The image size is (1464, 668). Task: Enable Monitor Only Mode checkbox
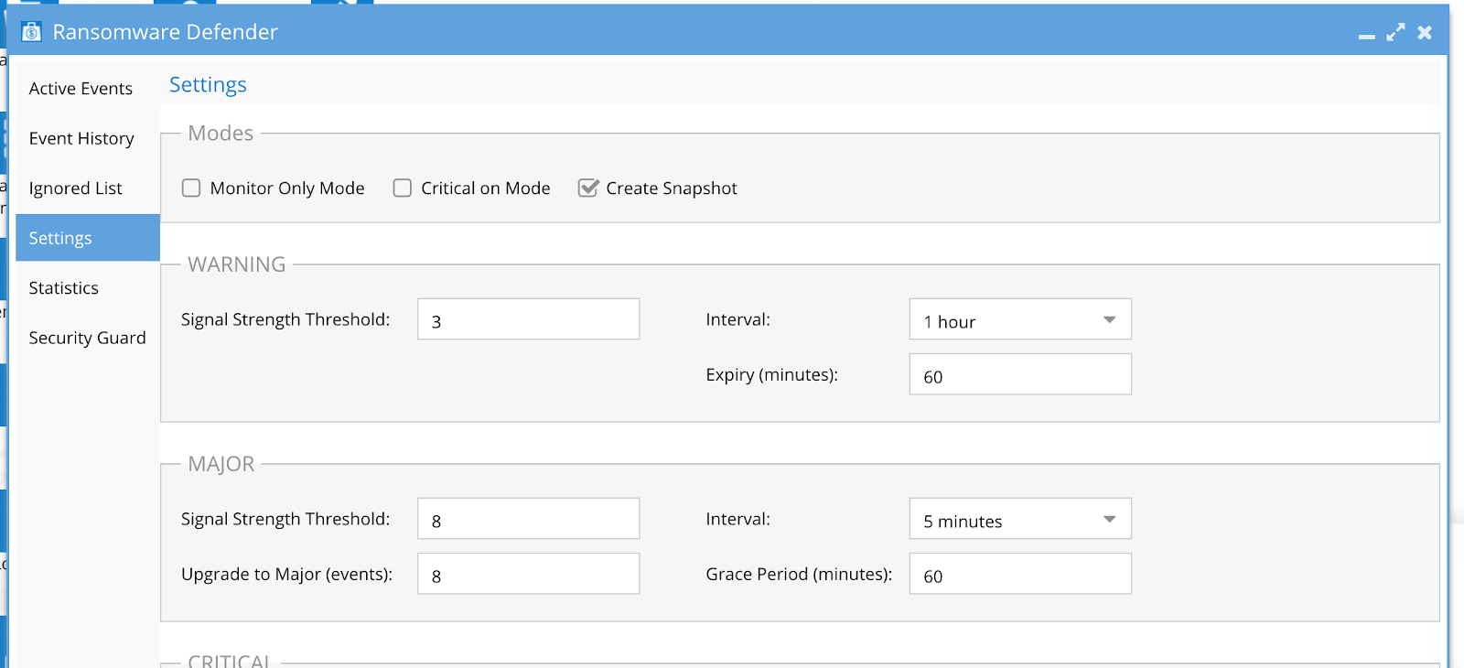(191, 188)
